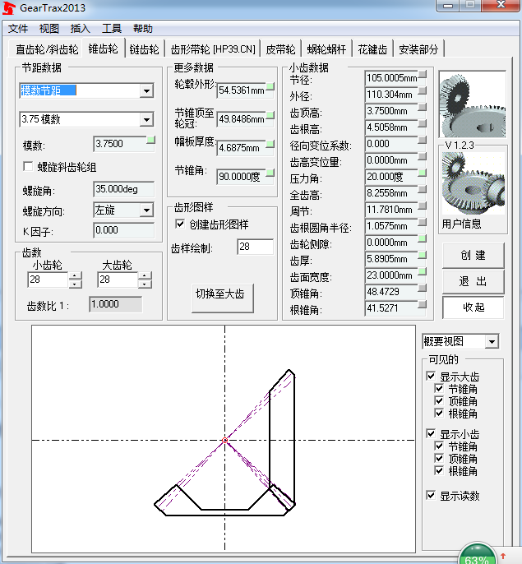Click green indicator next to 轮毂外形 value
This screenshot has width=522, height=564.
click(x=270, y=86)
